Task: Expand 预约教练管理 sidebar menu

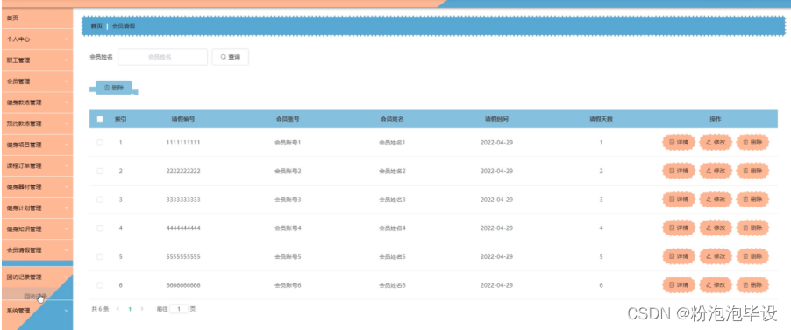Action: (38, 123)
